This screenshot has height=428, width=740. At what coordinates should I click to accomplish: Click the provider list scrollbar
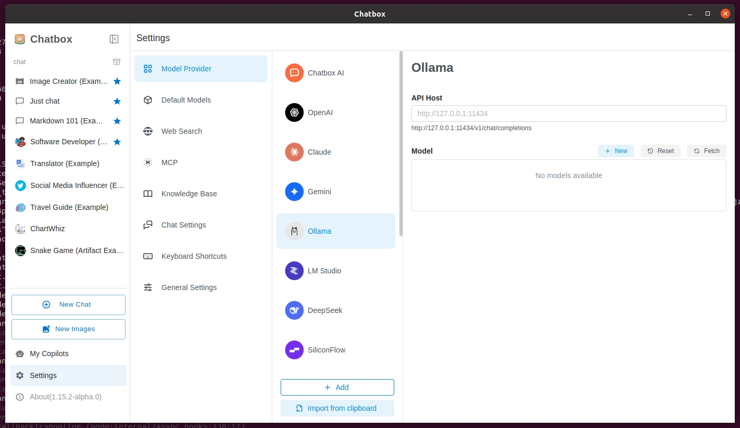(401, 144)
